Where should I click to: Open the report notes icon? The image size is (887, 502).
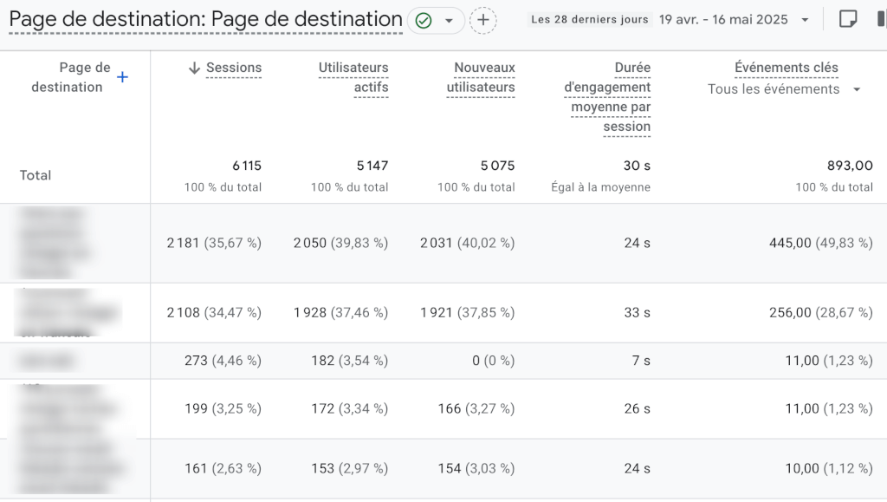[847, 19]
